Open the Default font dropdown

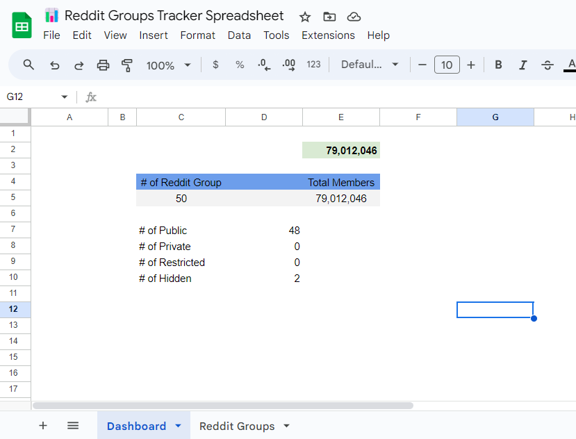[370, 65]
